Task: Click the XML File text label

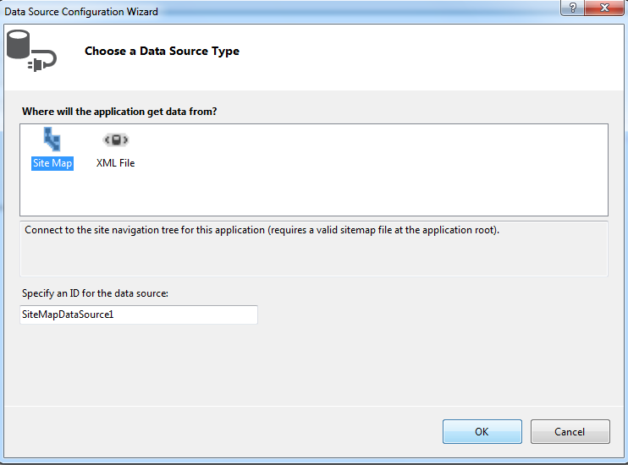Action: pos(115,163)
